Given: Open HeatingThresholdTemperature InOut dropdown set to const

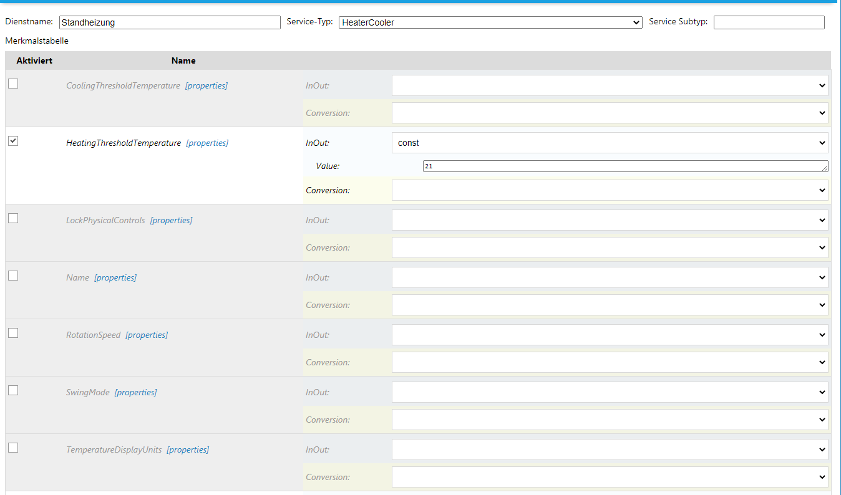Looking at the screenshot, I should coord(610,143).
